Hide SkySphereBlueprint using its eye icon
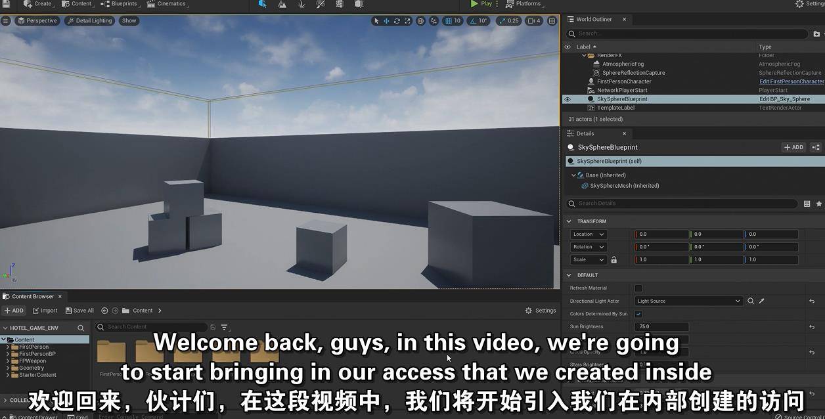This screenshot has height=419, width=825. pyautogui.click(x=568, y=99)
